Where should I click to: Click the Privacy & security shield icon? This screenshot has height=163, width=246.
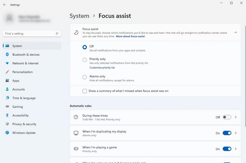(x=7, y=124)
